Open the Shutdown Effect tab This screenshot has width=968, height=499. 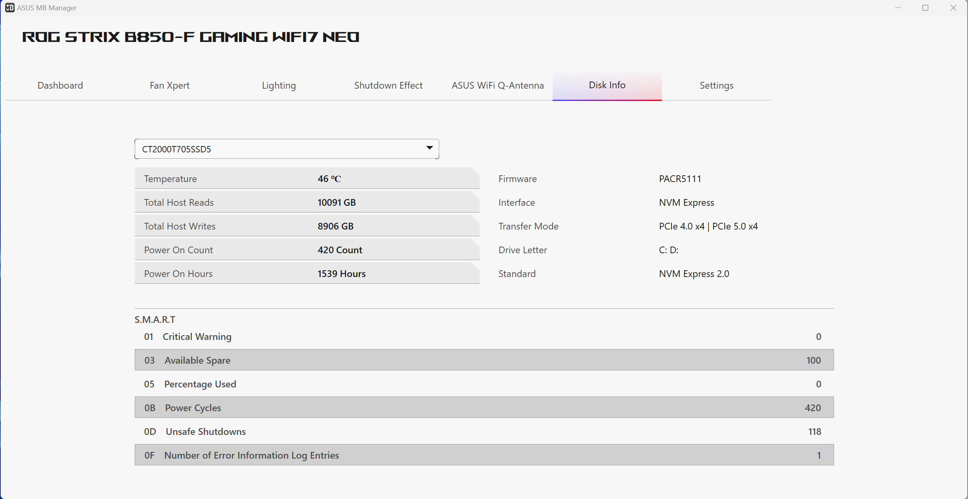[388, 85]
